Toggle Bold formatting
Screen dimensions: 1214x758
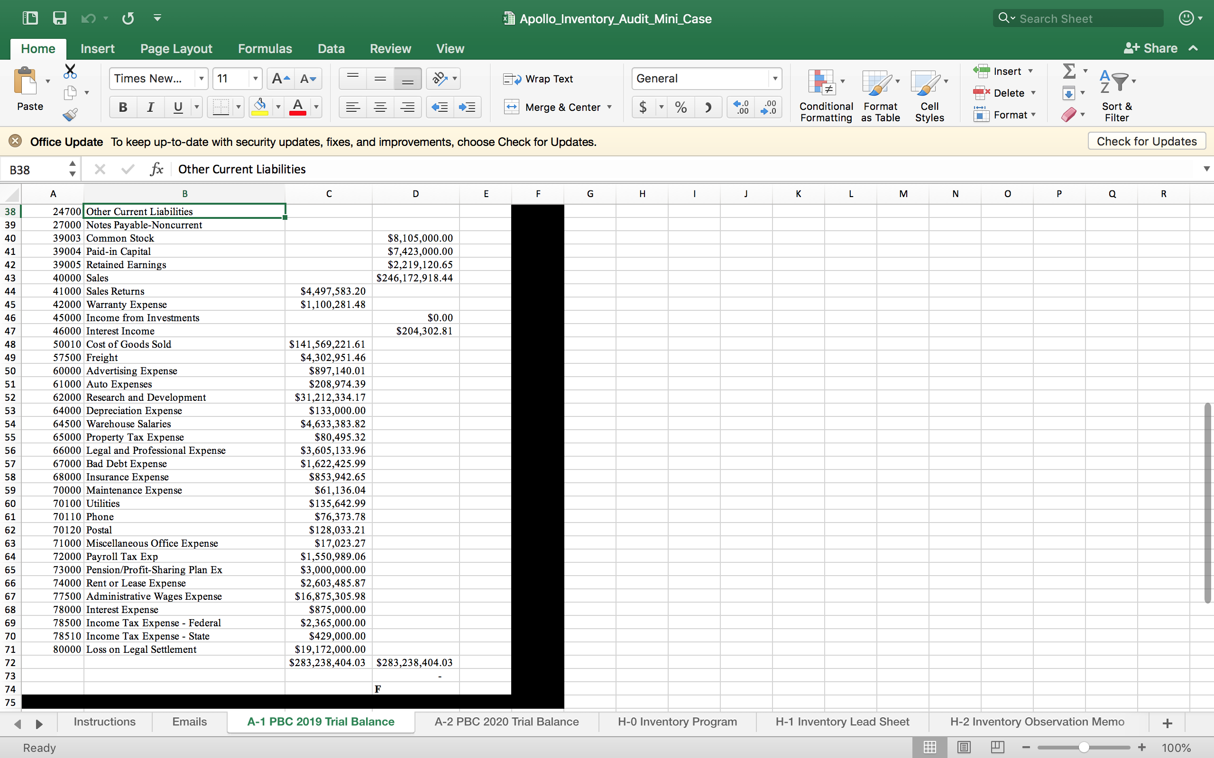click(x=123, y=107)
